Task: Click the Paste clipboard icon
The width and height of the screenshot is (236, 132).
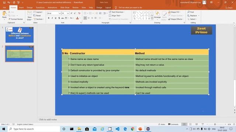Action: tap(4, 14)
